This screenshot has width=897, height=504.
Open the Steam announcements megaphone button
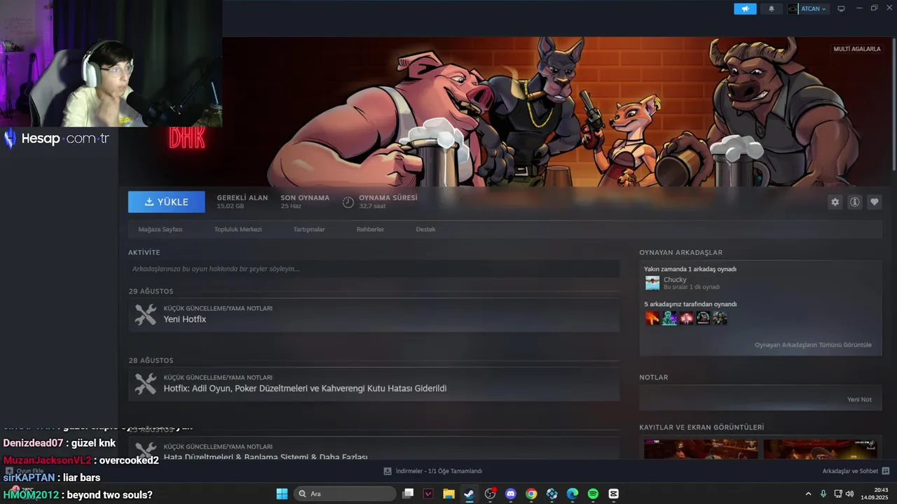(x=745, y=9)
